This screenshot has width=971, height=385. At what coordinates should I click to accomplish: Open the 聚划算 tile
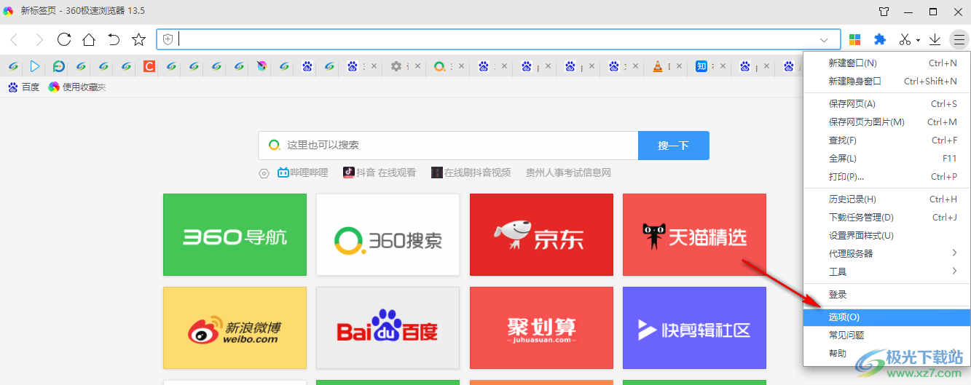tap(541, 328)
